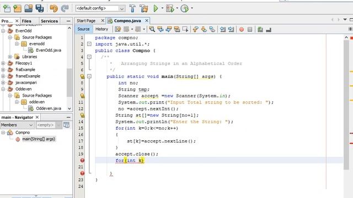
Task: Click the Debug Project icon
Action: (x=170, y=9)
